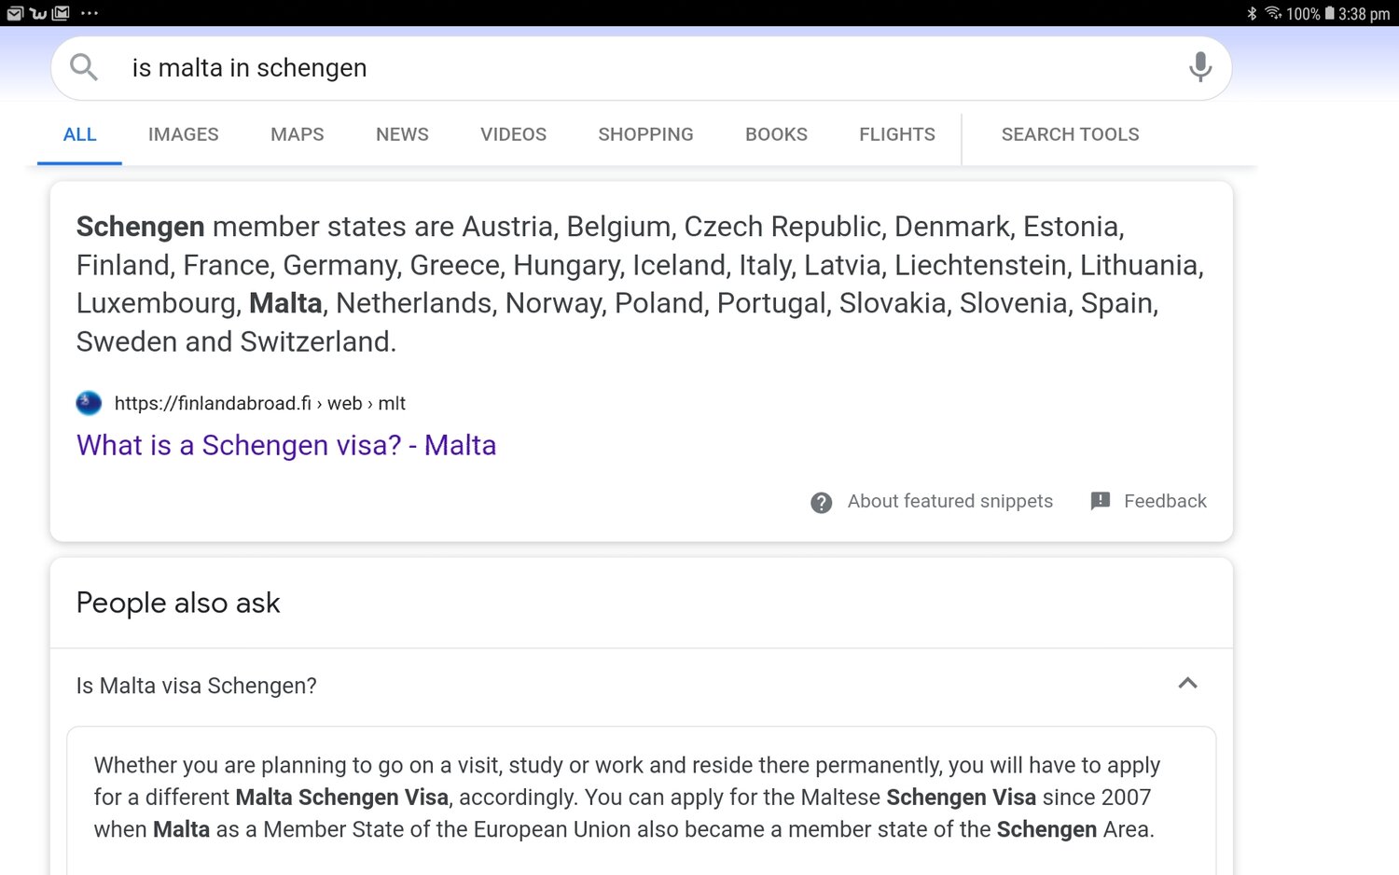Collapse the 'Is Malta visa Schengen?' chevron
Viewport: 1399px width, 875px height.
pyautogui.click(x=1187, y=684)
